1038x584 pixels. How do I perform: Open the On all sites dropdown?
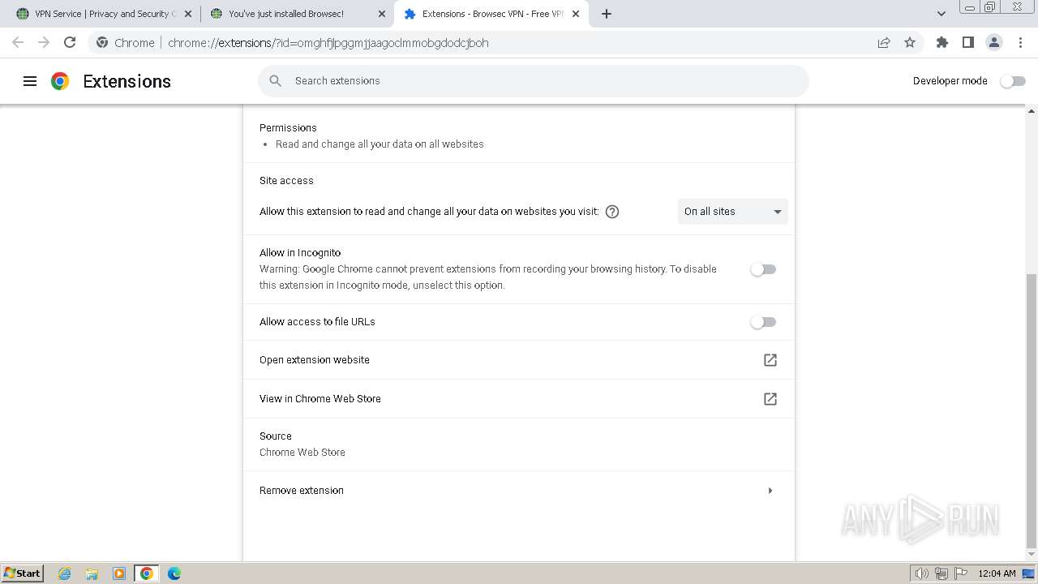(733, 212)
